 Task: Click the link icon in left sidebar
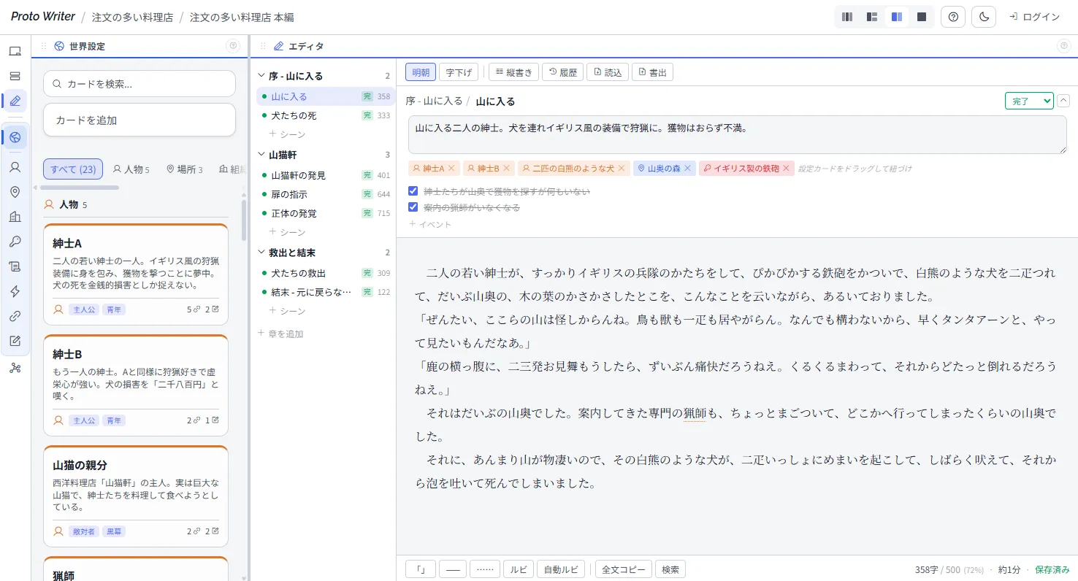tap(16, 315)
